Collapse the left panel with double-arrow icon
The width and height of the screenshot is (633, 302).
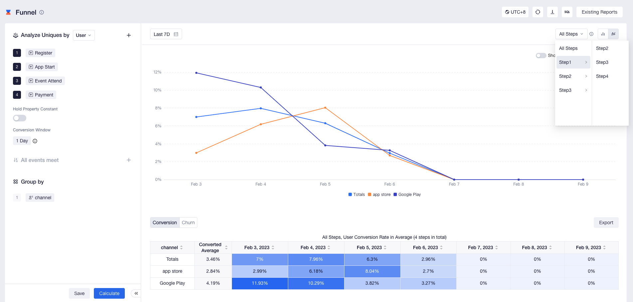(136, 293)
